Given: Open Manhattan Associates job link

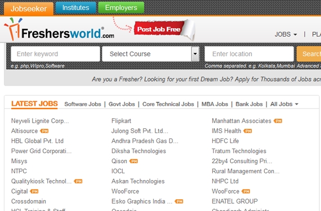Looking at the screenshot, I should [x=242, y=121].
